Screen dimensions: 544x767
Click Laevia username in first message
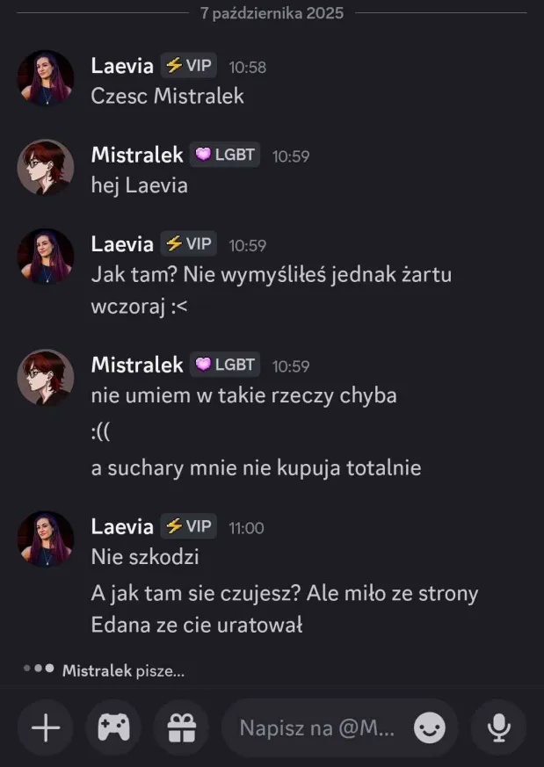[x=122, y=66]
